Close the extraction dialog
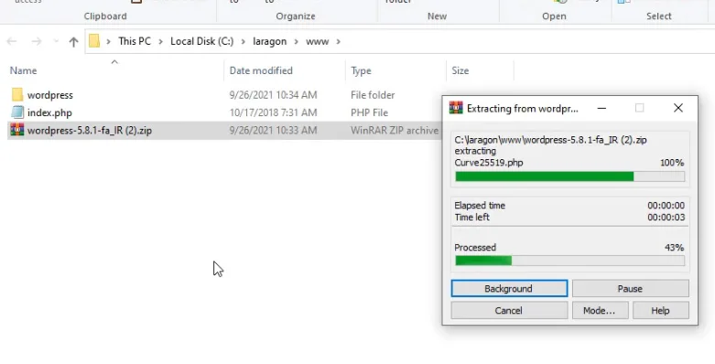This screenshot has height=364, width=715. pos(678,108)
